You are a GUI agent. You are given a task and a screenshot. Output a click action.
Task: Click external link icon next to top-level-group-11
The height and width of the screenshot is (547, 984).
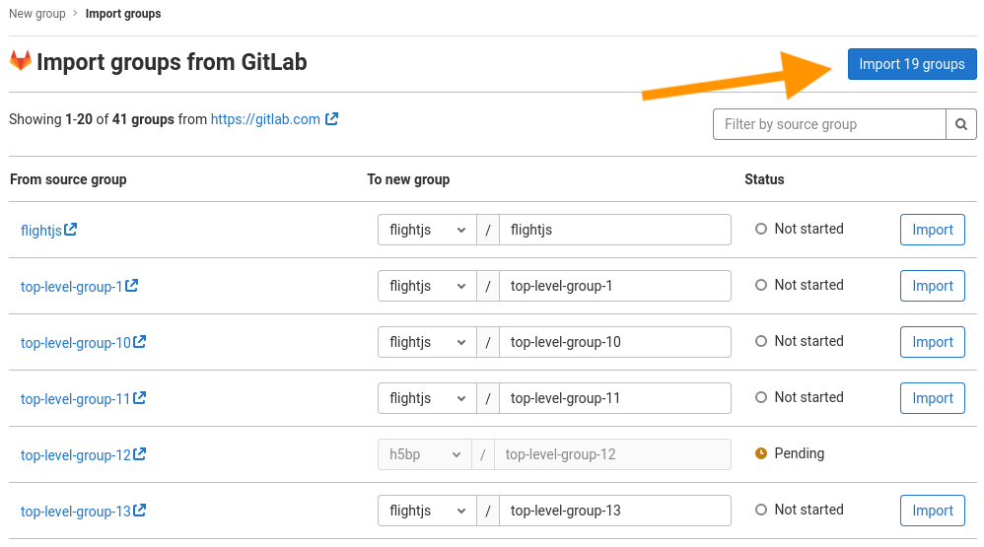(x=140, y=398)
